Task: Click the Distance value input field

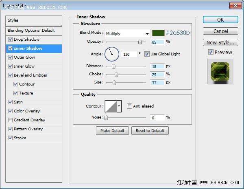Action: [157, 66]
